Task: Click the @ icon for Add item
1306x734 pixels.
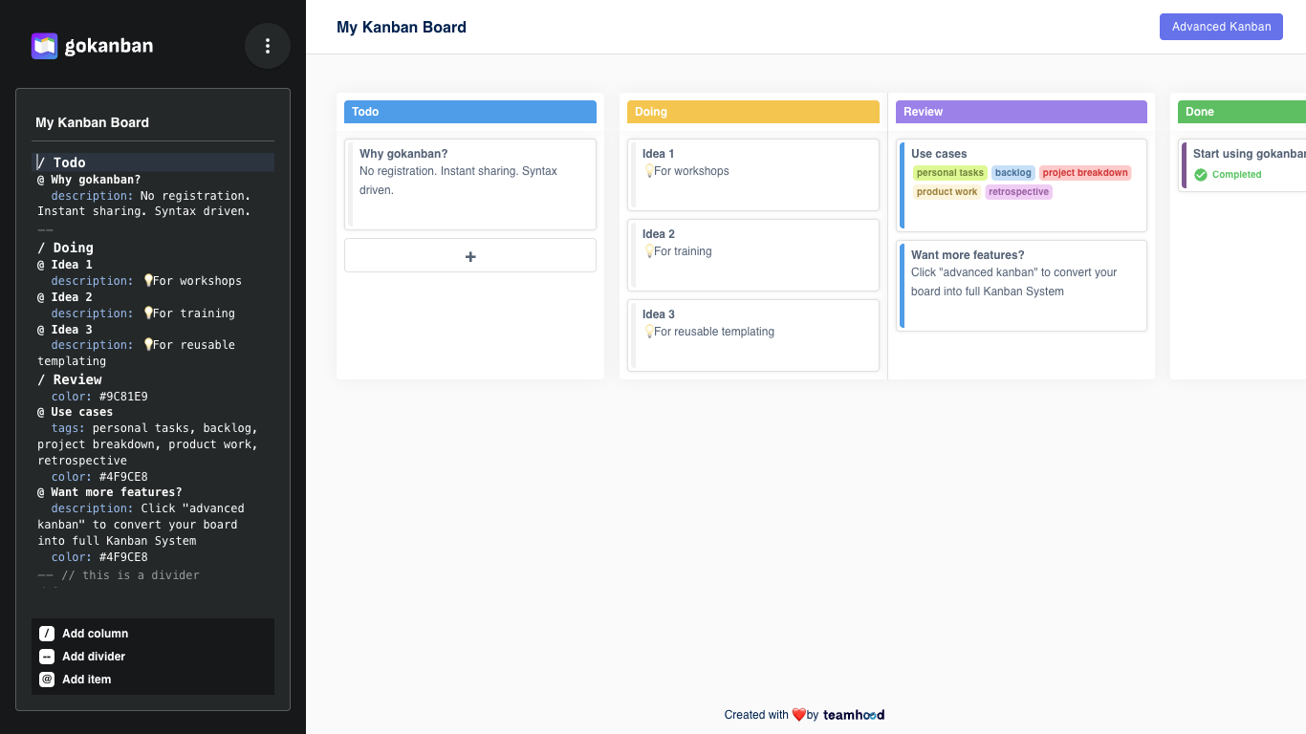Action: (47, 680)
